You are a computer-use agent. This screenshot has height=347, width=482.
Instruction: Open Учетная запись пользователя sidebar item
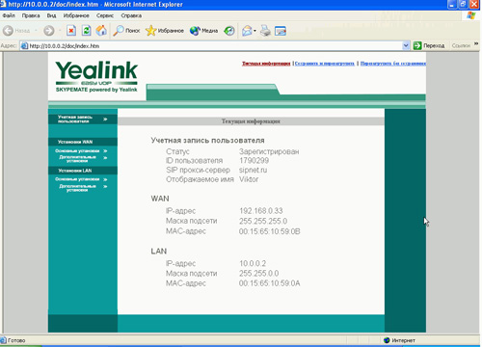coord(83,120)
